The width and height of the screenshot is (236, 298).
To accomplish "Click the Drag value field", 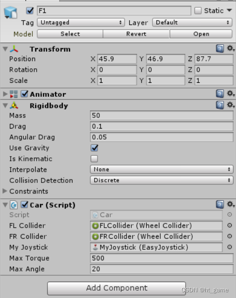I will point(162,126).
